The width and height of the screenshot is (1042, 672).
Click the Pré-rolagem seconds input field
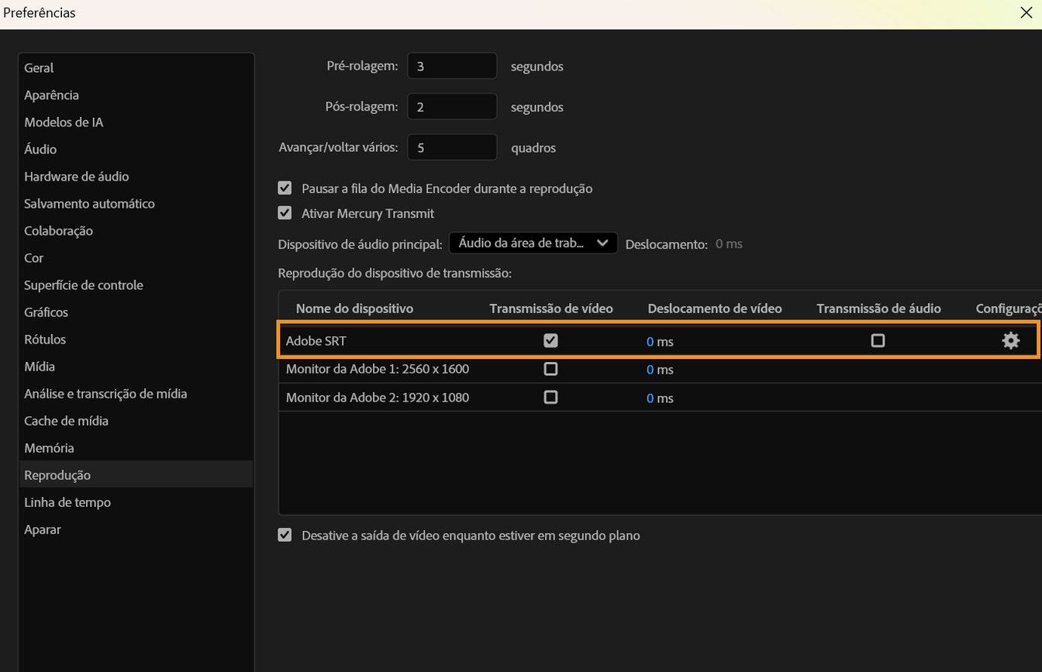click(x=452, y=65)
